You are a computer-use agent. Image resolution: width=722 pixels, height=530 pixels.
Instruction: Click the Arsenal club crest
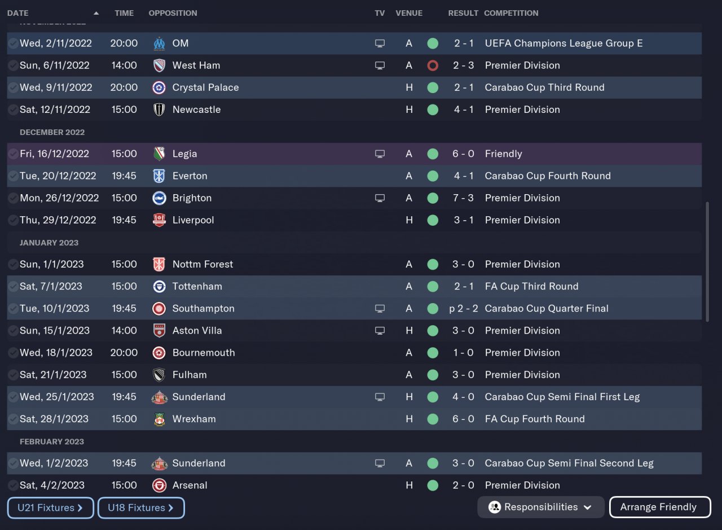(160, 485)
